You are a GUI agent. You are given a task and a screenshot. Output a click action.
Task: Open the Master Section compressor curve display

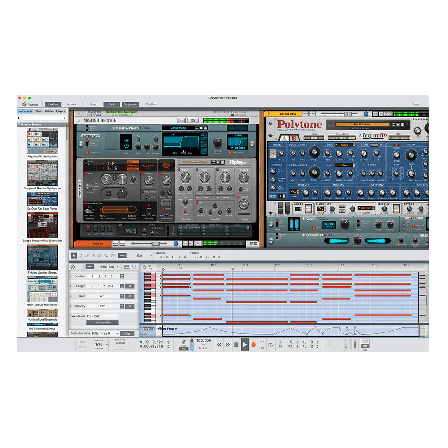coord(181,120)
